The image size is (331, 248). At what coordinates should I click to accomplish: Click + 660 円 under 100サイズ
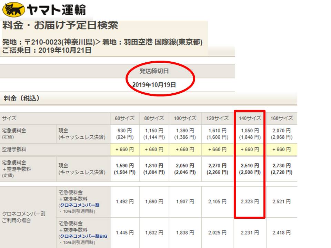185,149
